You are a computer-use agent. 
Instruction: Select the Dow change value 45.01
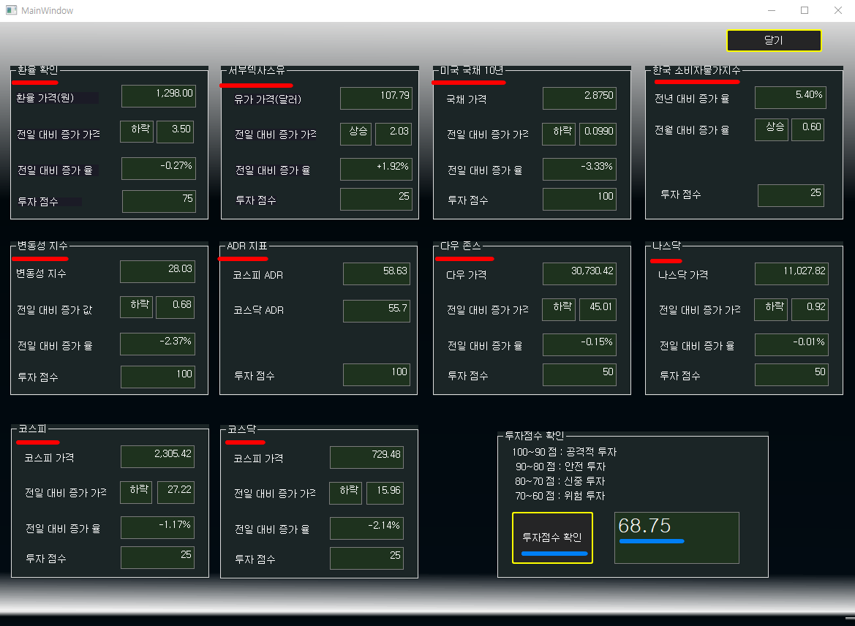coord(598,310)
